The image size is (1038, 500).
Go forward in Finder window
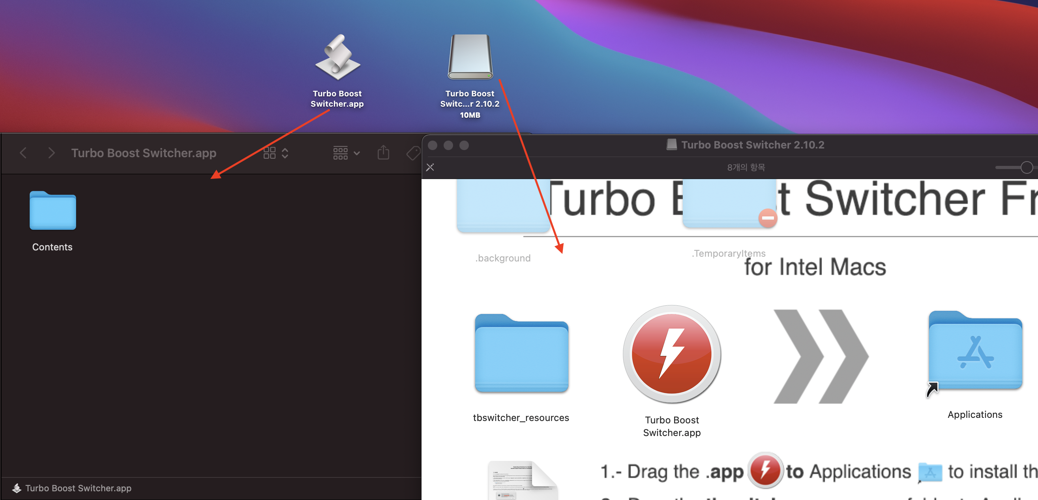click(x=51, y=153)
